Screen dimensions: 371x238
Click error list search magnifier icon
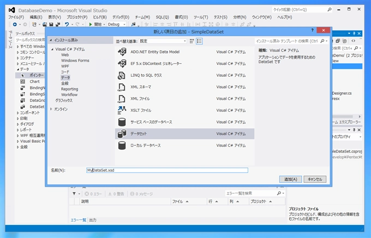pos(279,193)
